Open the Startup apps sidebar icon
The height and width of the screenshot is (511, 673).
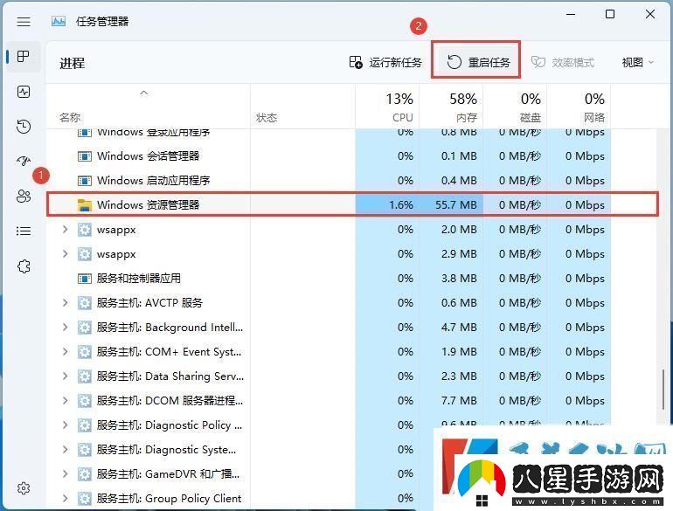(24, 161)
